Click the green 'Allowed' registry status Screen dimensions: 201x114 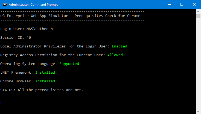pos(115,55)
